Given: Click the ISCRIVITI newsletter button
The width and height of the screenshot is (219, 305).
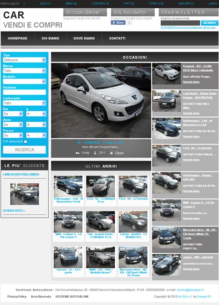Looking at the screenshot, I should (210, 23).
